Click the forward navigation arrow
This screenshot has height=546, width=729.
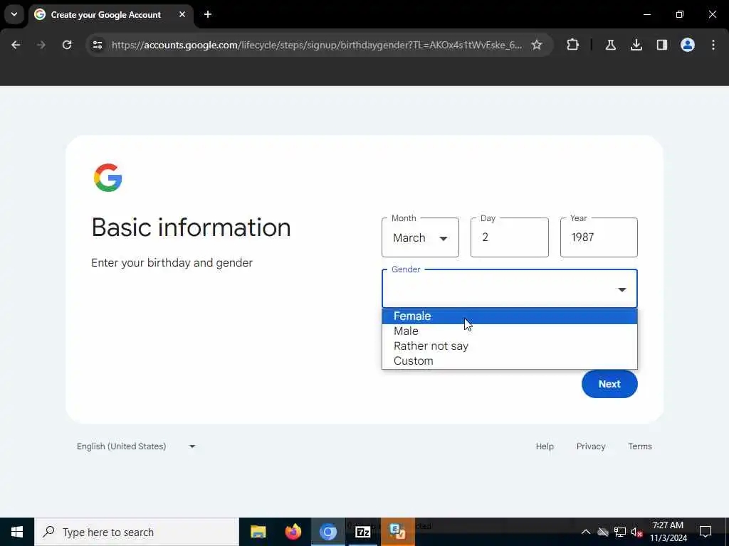pyautogui.click(x=41, y=45)
